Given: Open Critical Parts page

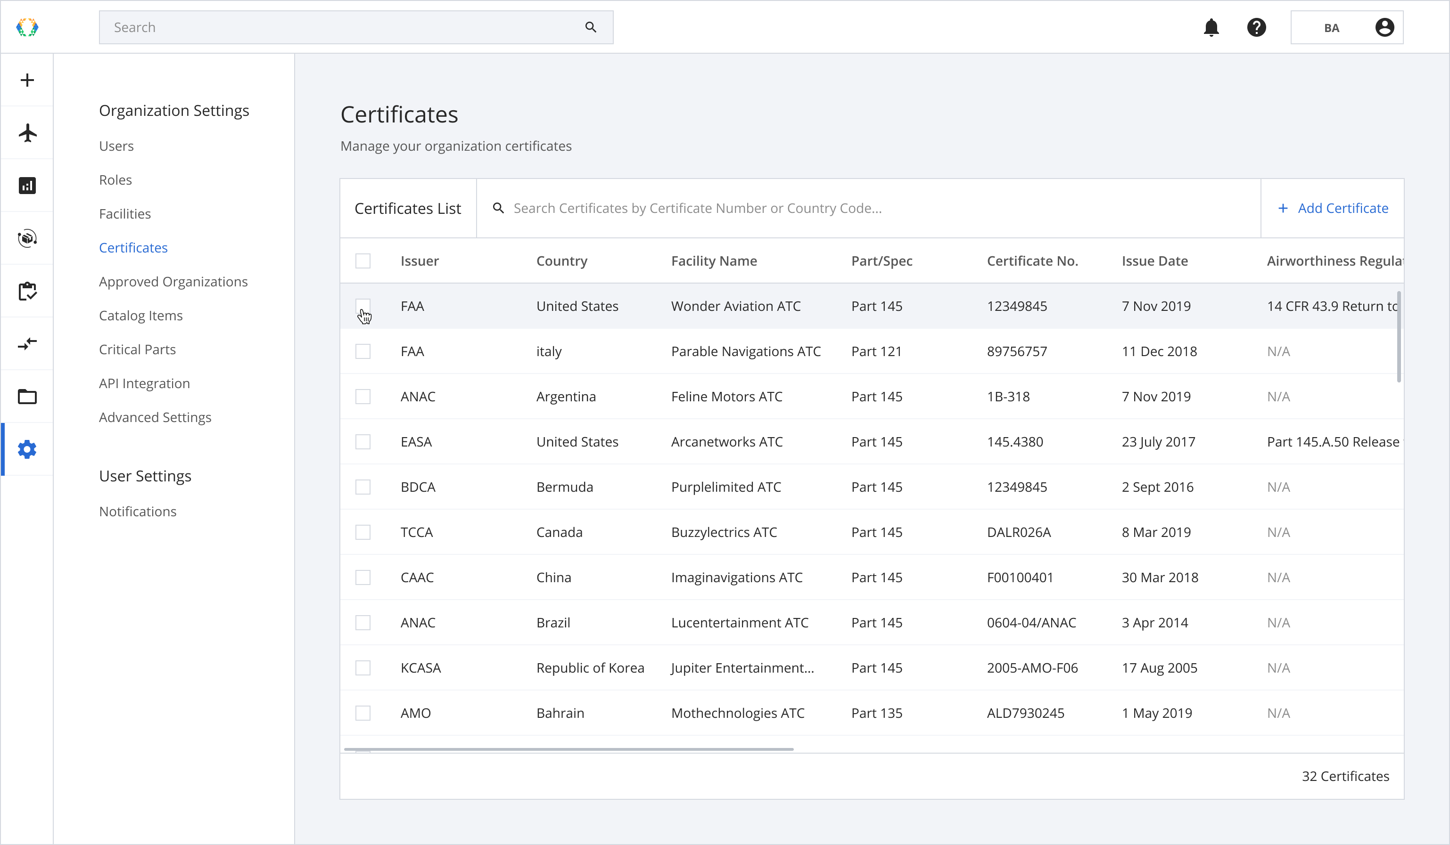Looking at the screenshot, I should 138,349.
